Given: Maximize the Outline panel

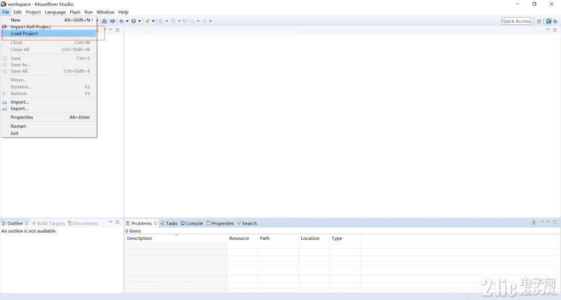Looking at the screenshot, I should pyautogui.click(x=117, y=222).
